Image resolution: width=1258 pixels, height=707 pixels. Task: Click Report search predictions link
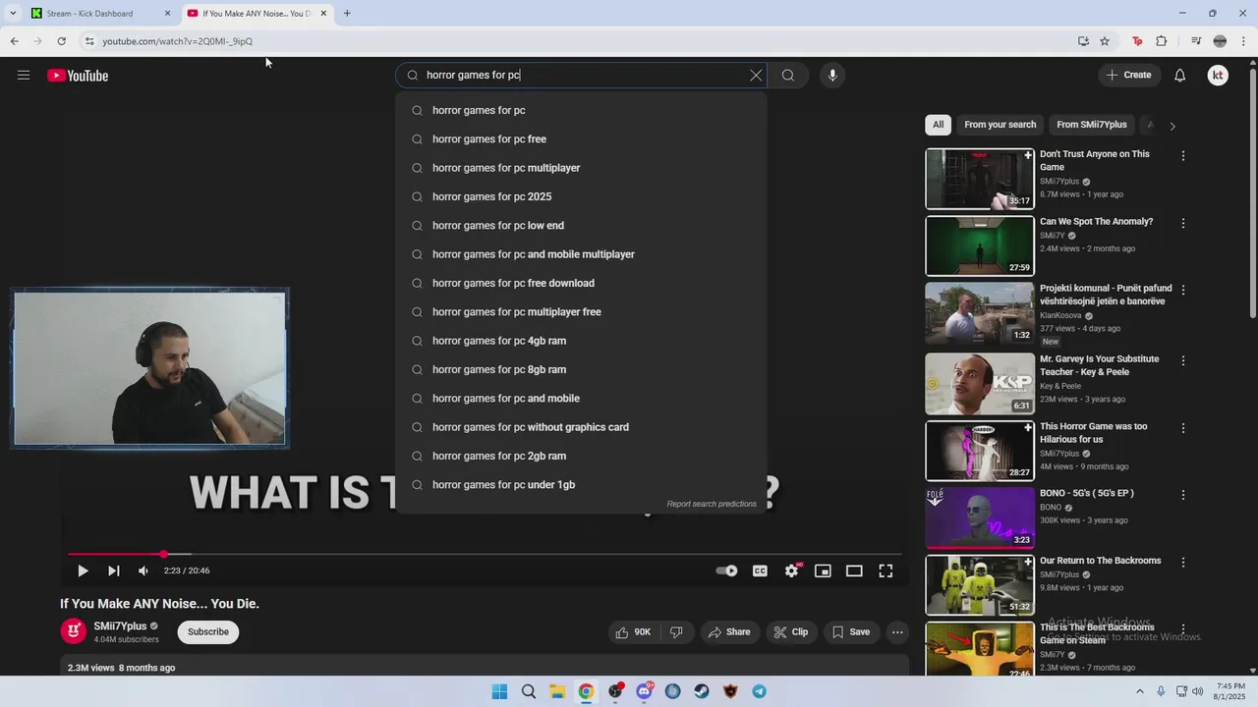712,504
